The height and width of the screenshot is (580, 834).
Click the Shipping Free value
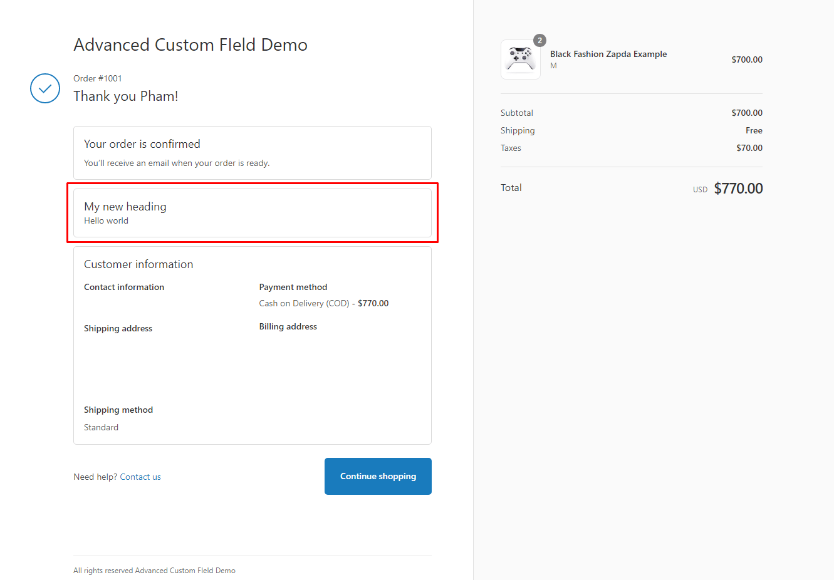click(x=754, y=130)
